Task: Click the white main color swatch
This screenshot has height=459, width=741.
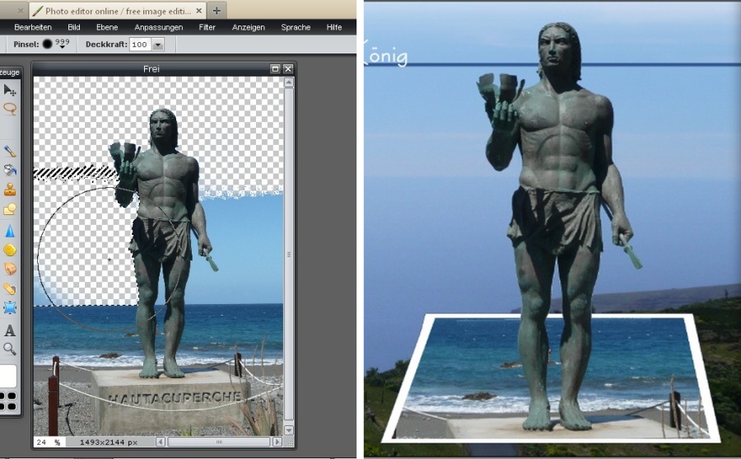Action: click(7, 377)
